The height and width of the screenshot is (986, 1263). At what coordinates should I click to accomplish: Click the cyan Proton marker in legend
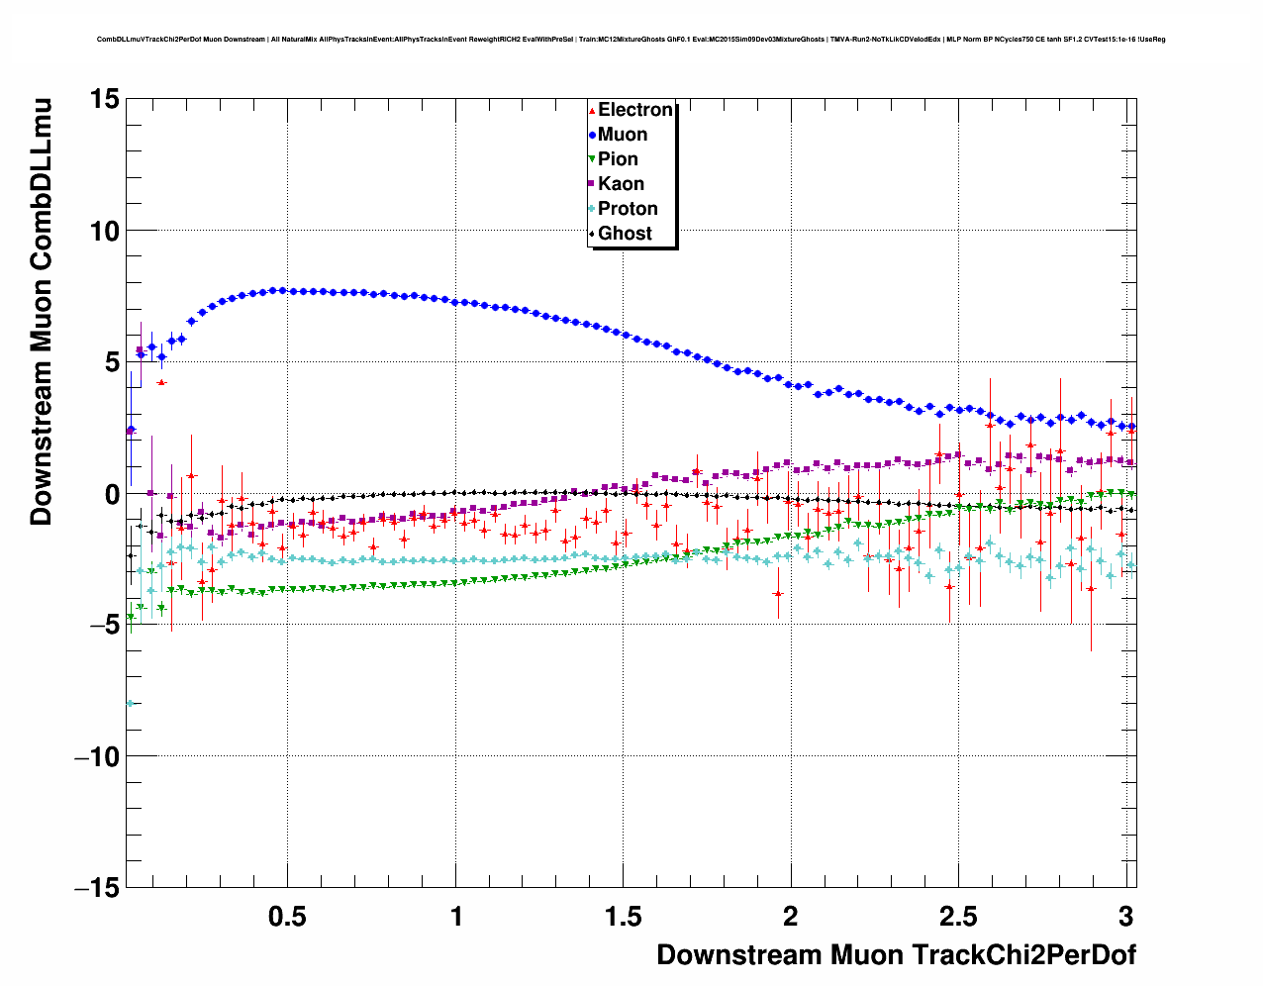pyautogui.click(x=592, y=209)
